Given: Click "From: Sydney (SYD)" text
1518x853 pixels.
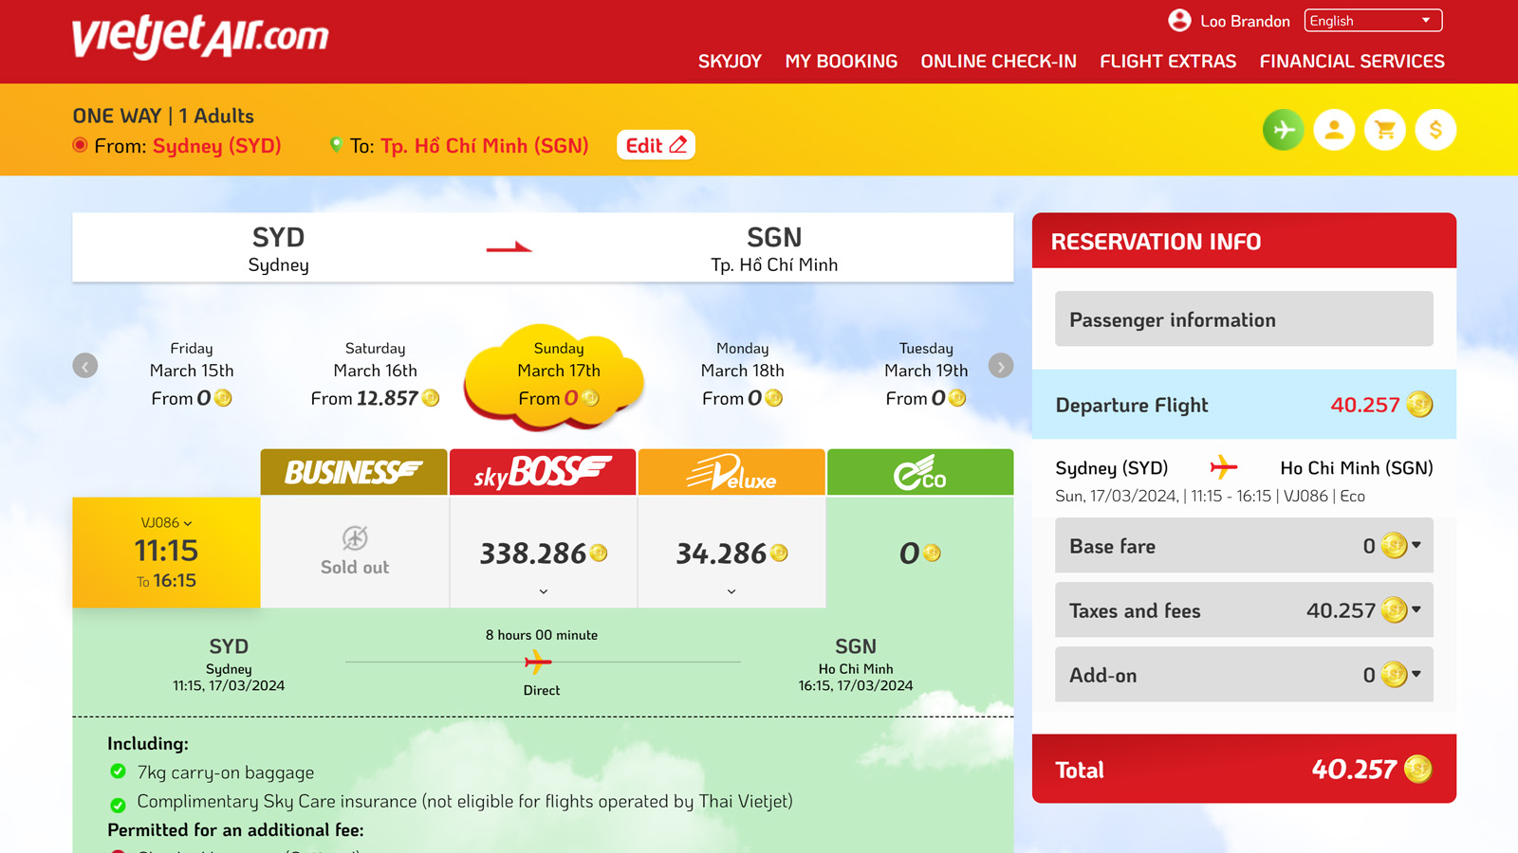Looking at the screenshot, I should 188,146.
